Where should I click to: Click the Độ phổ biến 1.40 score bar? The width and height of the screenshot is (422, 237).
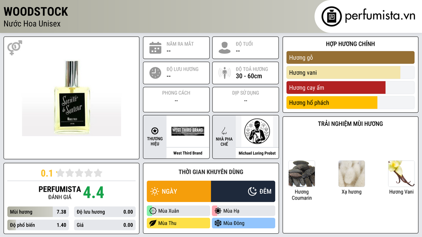click(38, 225)
